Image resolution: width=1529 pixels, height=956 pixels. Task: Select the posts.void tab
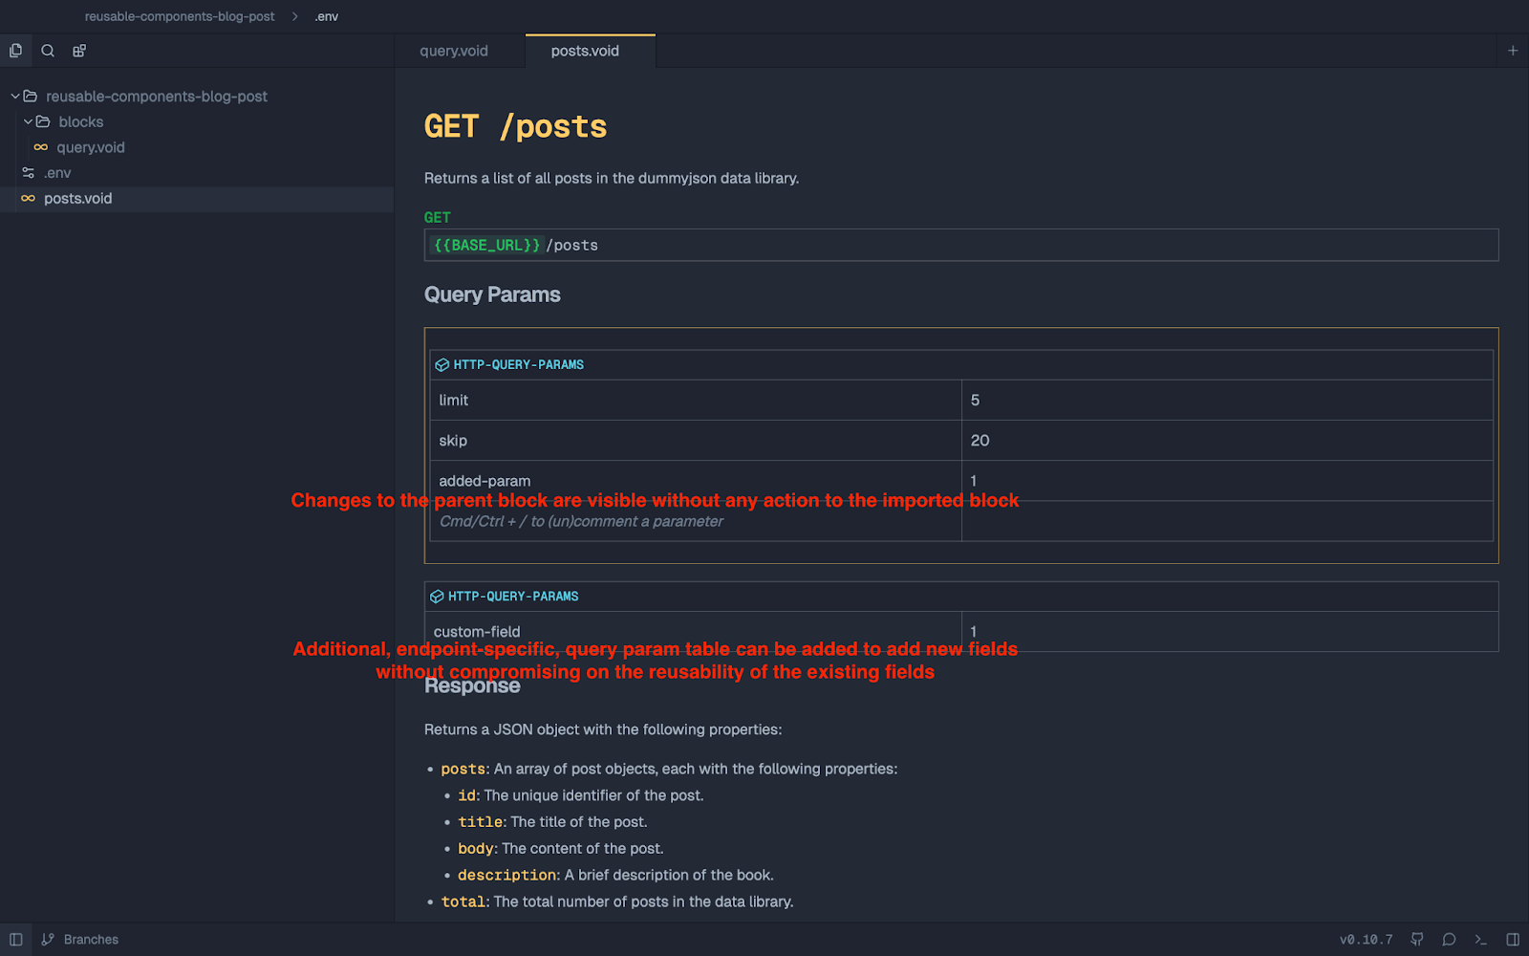pyautogui.click(x=585, y=51)
